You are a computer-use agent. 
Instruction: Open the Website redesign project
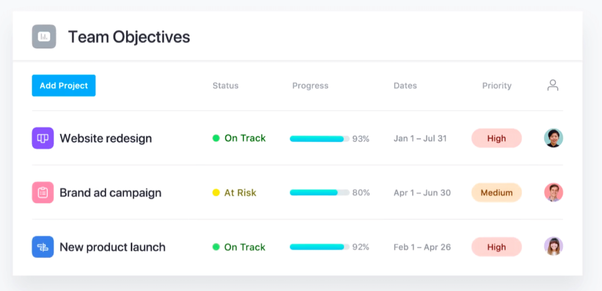pos(106,139)
